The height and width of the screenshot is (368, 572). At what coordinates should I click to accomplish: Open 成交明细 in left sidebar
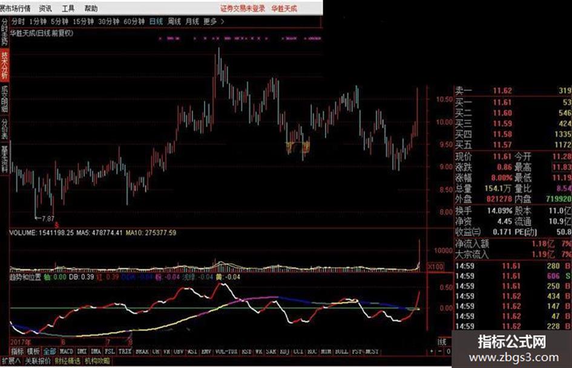click(4, 99)
